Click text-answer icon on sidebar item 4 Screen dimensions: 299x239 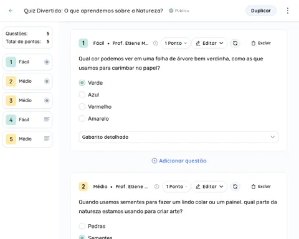pyautogui.click(x=47, y=119)
